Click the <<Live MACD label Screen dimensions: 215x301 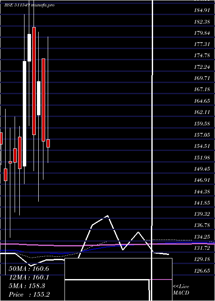pos(181,290)
